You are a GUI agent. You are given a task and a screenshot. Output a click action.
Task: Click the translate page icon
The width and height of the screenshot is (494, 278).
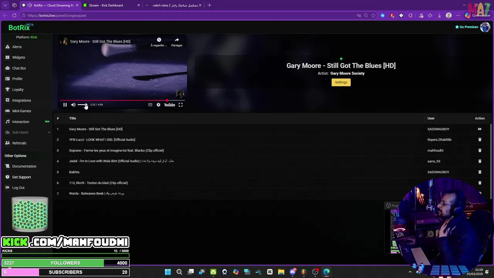pyautogui.click(x=359, y=15)
